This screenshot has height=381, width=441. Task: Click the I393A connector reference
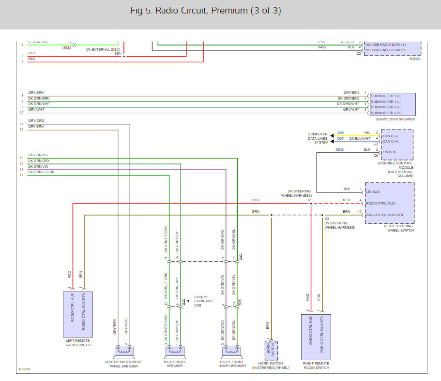[x=67, y=48]
